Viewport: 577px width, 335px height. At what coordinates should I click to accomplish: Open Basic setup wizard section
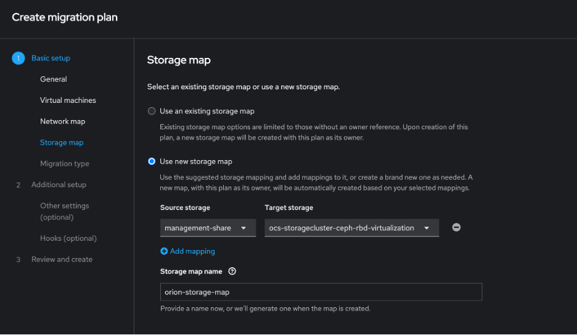click(x=51, y=59)
